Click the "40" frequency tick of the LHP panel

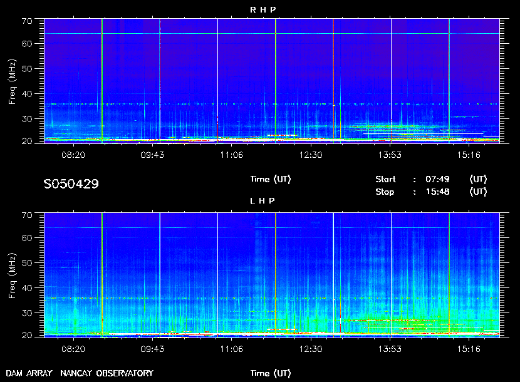coord(27,288)
